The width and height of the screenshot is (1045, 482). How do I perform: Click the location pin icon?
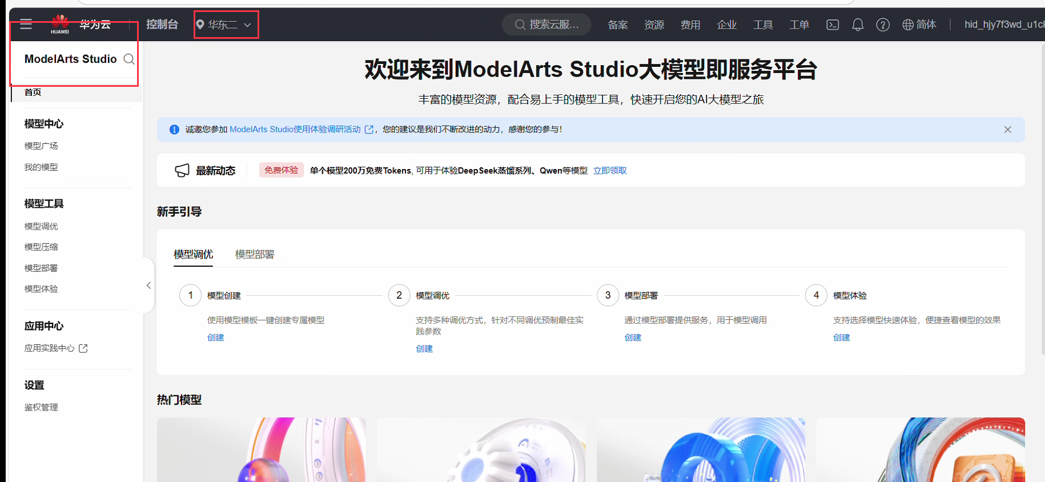pyautogui.click(x=200, y=25)
